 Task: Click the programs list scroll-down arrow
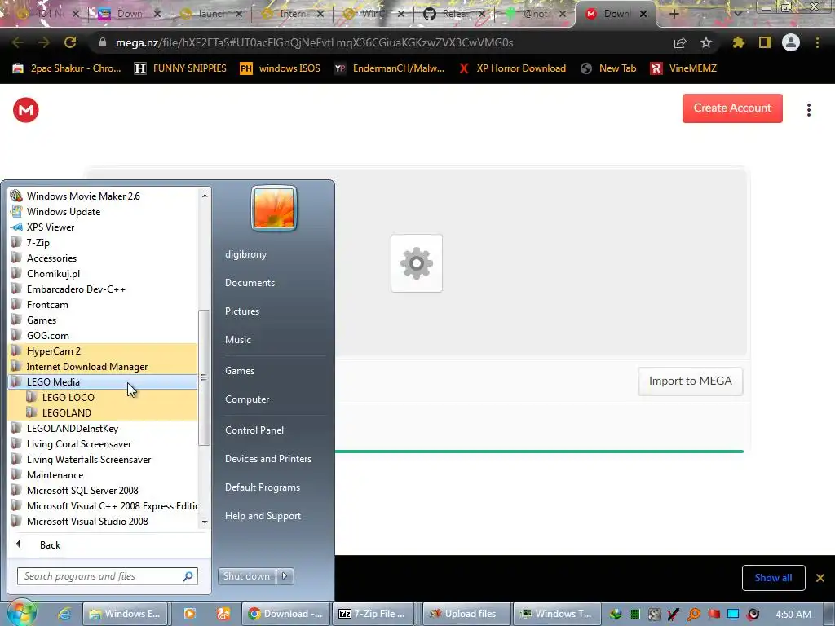click(205, 522)
